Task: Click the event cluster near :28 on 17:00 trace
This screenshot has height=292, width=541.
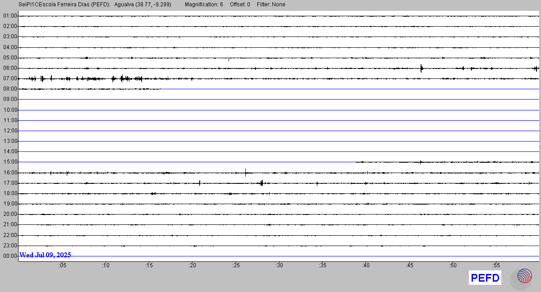Action: pos(261,183)
